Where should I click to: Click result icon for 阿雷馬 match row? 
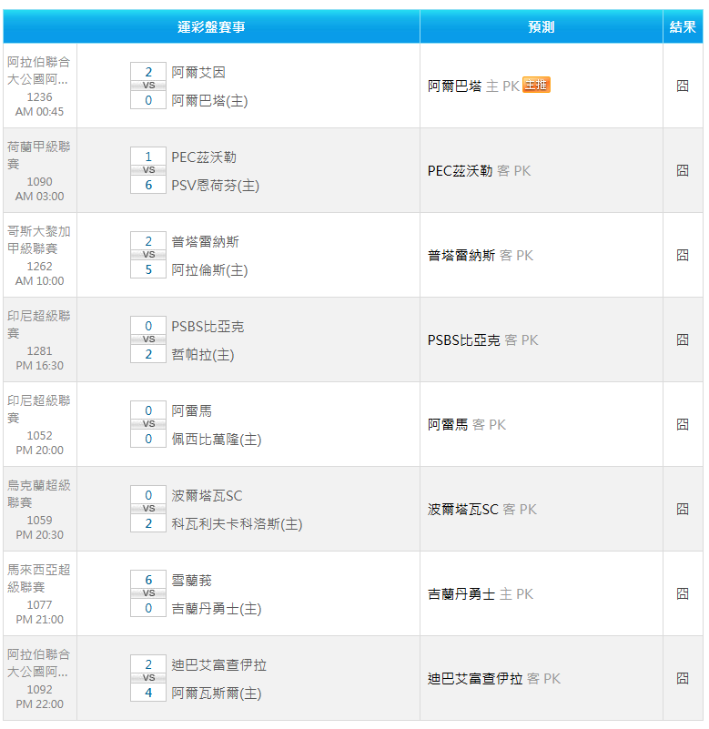[683, 424]
